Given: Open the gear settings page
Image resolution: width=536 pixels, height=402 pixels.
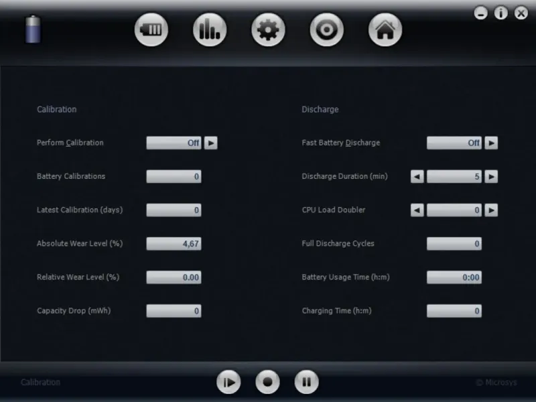Looking at the screenshot, I should click(x=268, y=29).
